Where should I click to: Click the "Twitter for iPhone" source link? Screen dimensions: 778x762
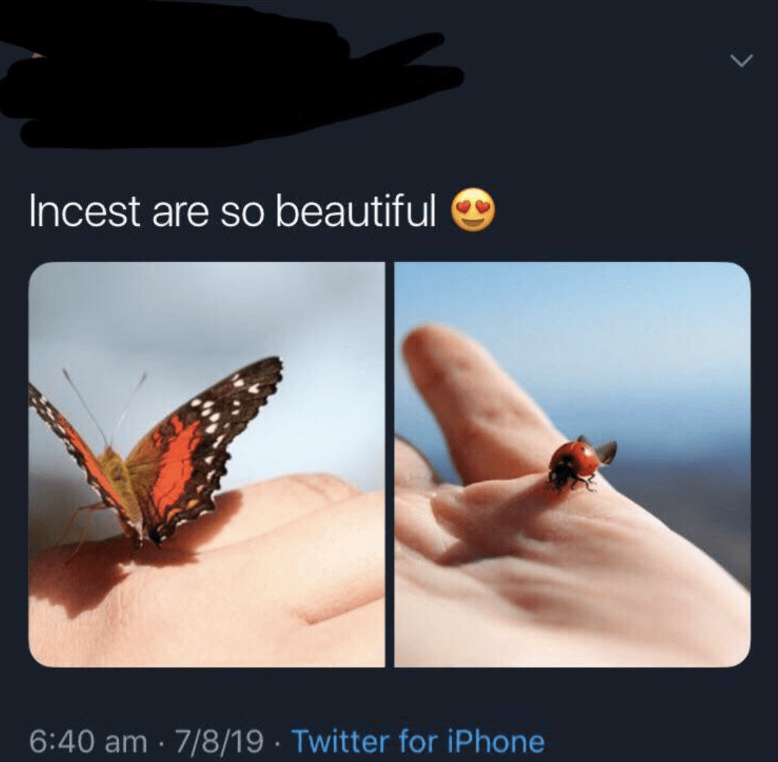pos(419,741)
